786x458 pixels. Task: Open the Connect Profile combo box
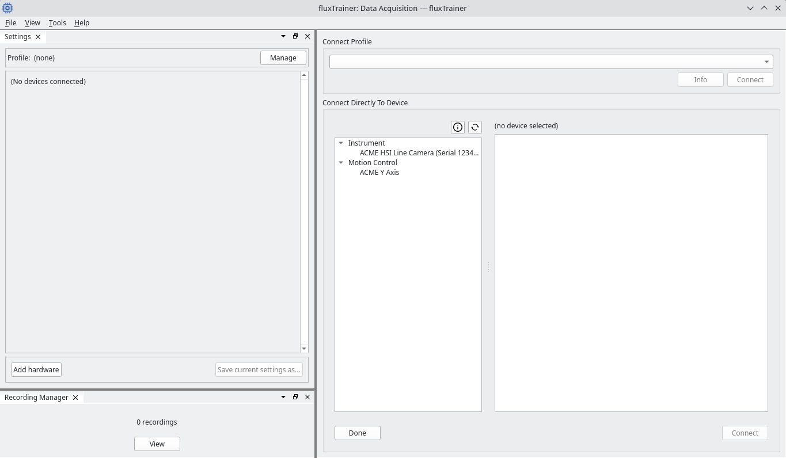pos(551,62)
